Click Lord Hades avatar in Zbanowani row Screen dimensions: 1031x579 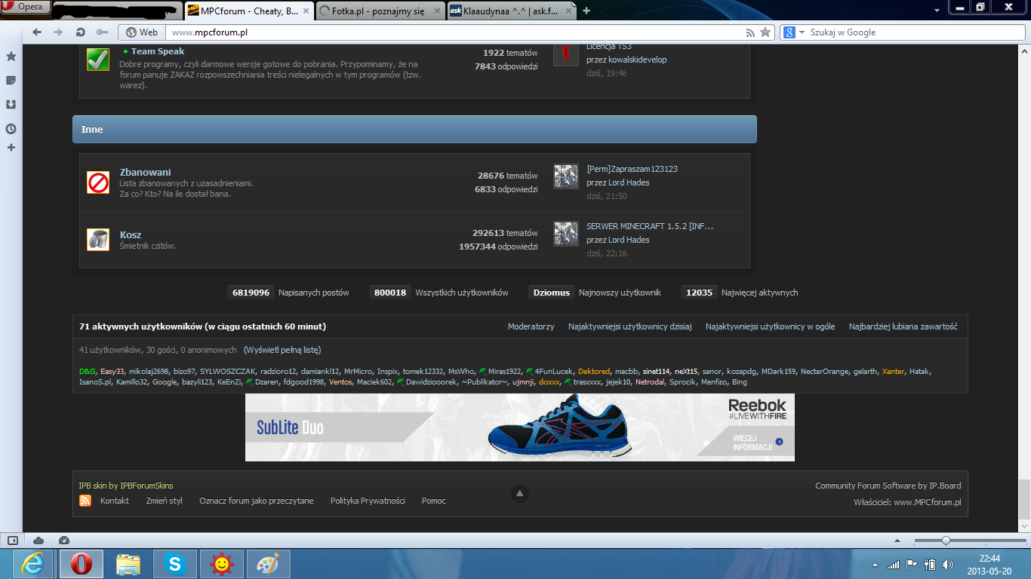point(566,176)
